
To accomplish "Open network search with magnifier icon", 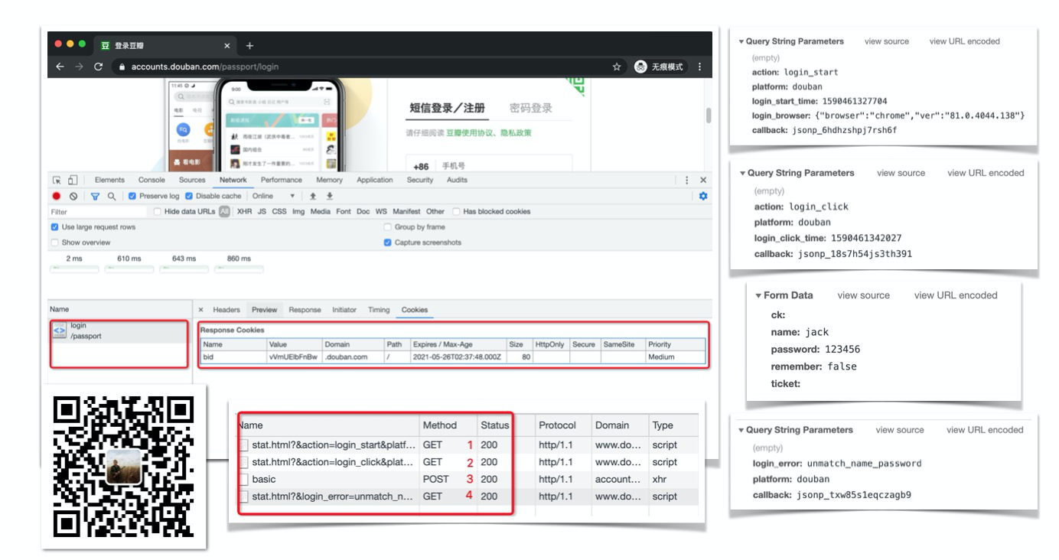I will (112, 196).
